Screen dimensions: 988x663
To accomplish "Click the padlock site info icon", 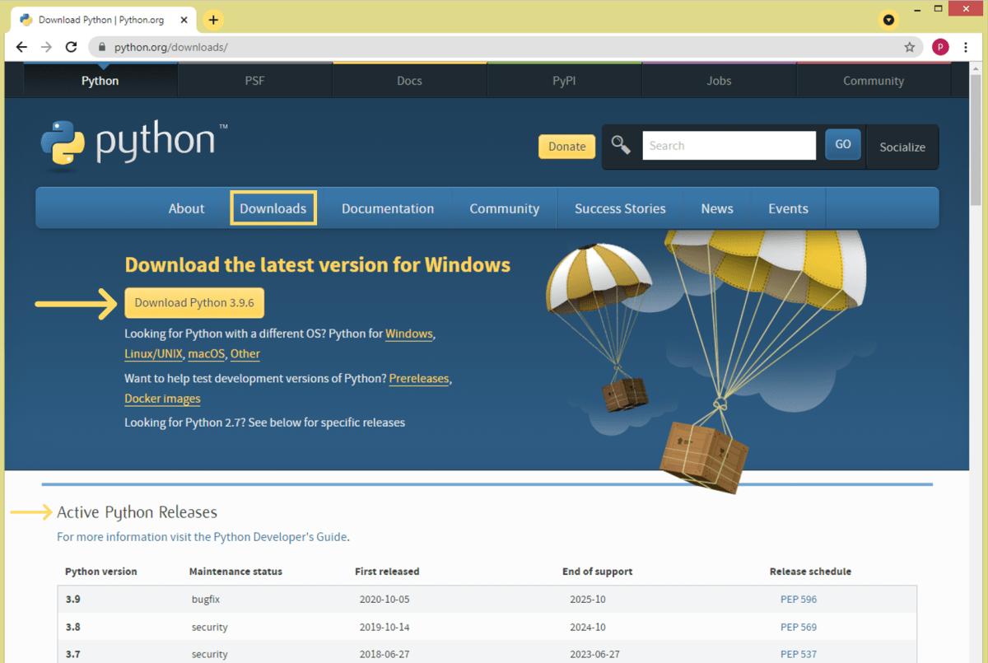I will [103, 47].
